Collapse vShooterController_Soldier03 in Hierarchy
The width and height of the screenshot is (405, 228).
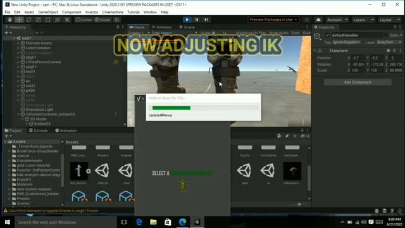pos(18,114)
